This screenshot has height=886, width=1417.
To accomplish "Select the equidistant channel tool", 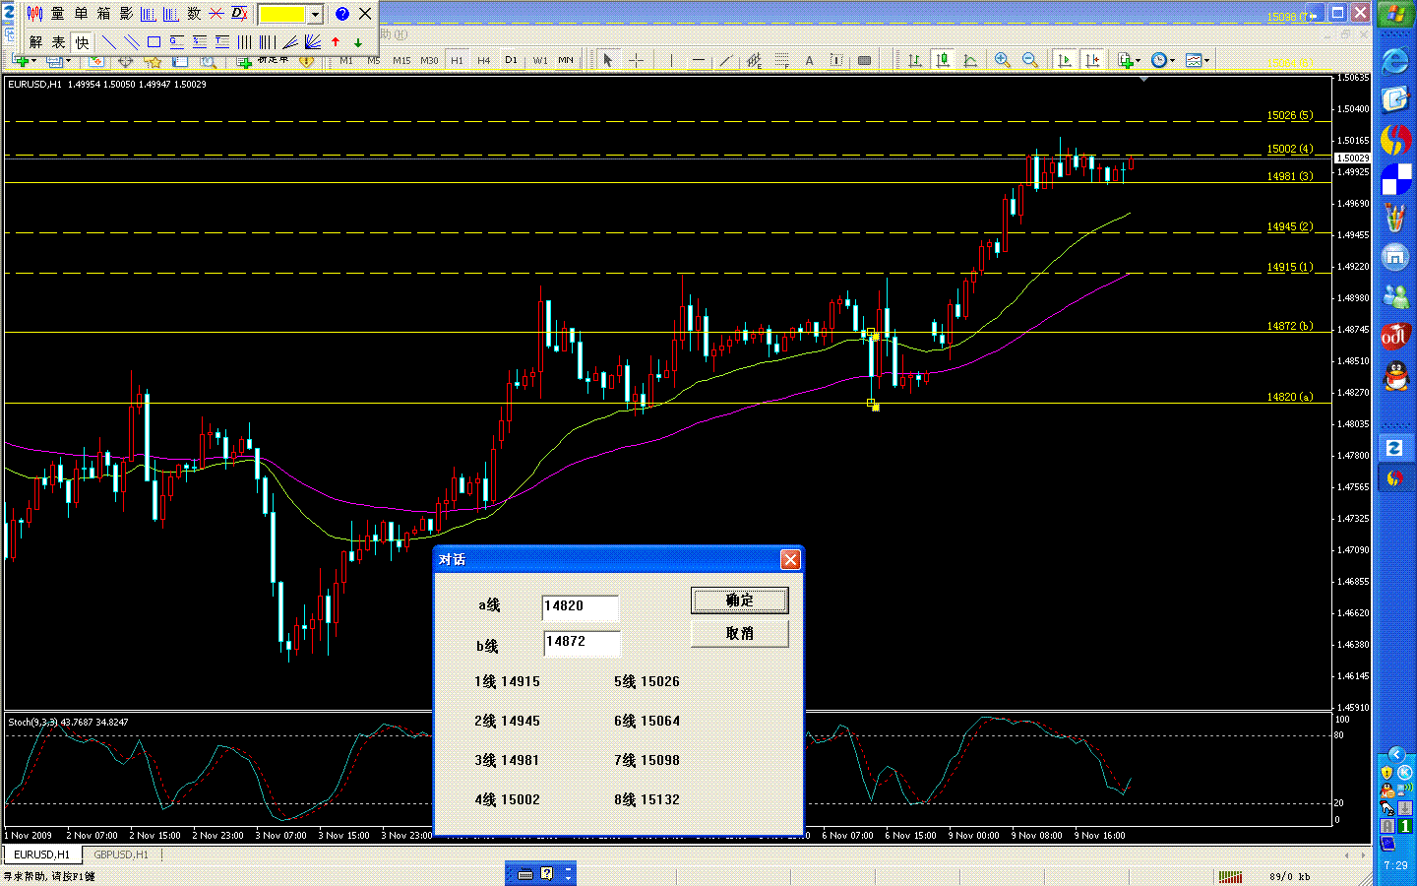I will coord(754,61).
